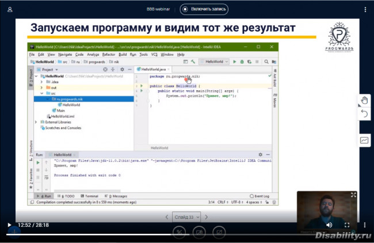Open the 4: Run tool window tab
Screen dimensions: 374x243
point(44,196)
